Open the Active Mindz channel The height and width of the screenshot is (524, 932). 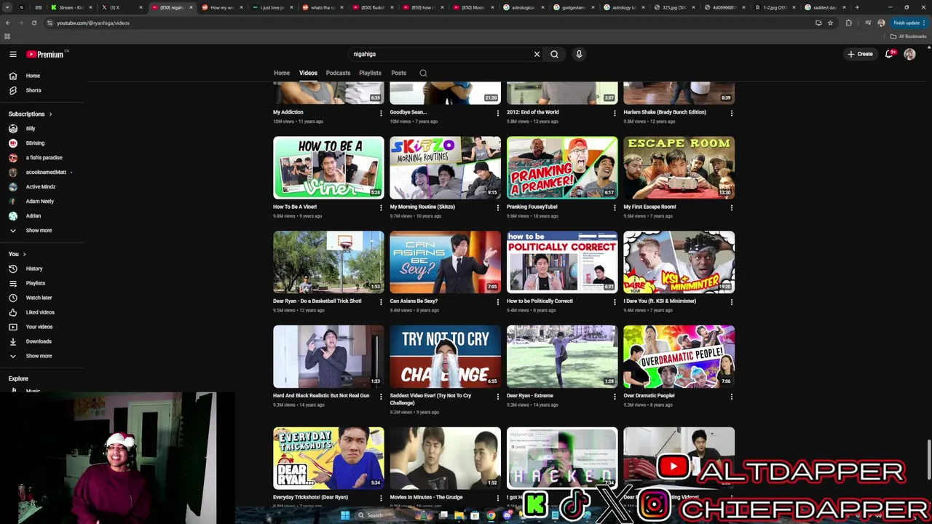tap(42, 187)
